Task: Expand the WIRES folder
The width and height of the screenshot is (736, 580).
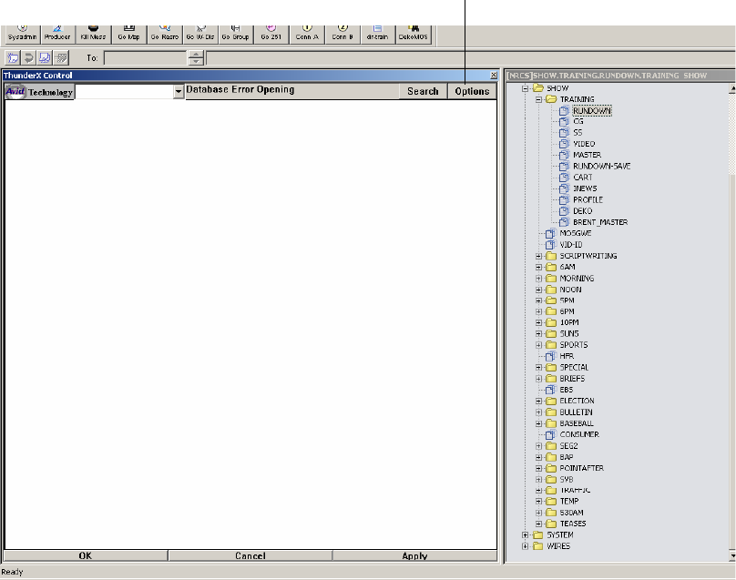Action: (x=526, y=546)
